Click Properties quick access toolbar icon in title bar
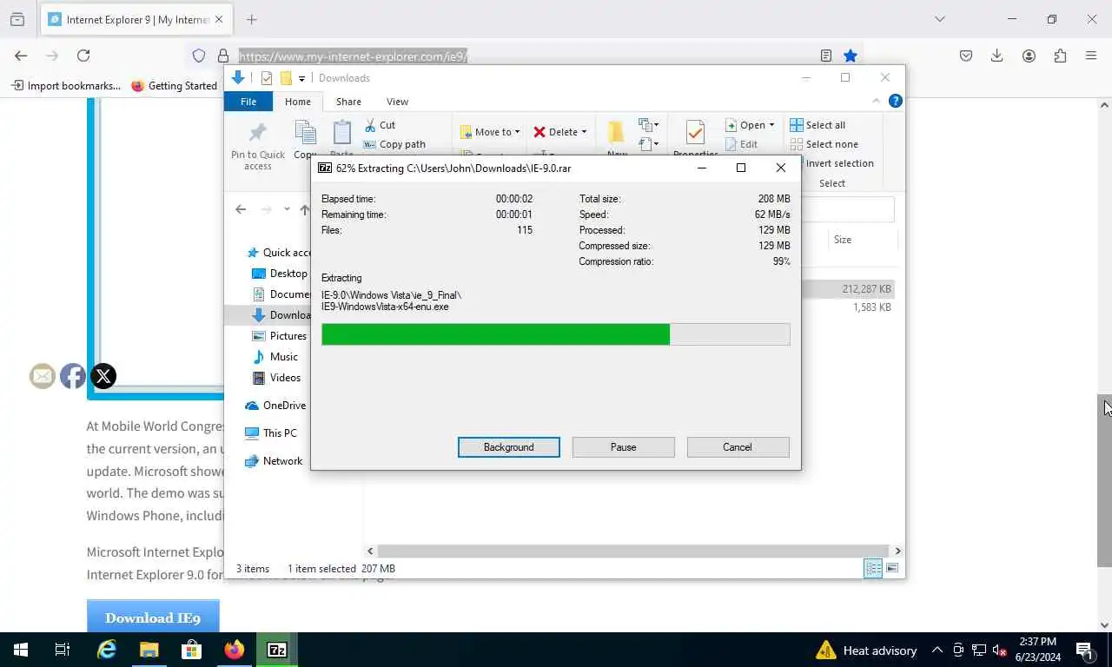This screenshot has width=1112, height=667. pyautogui.click(x=267, y=78)
